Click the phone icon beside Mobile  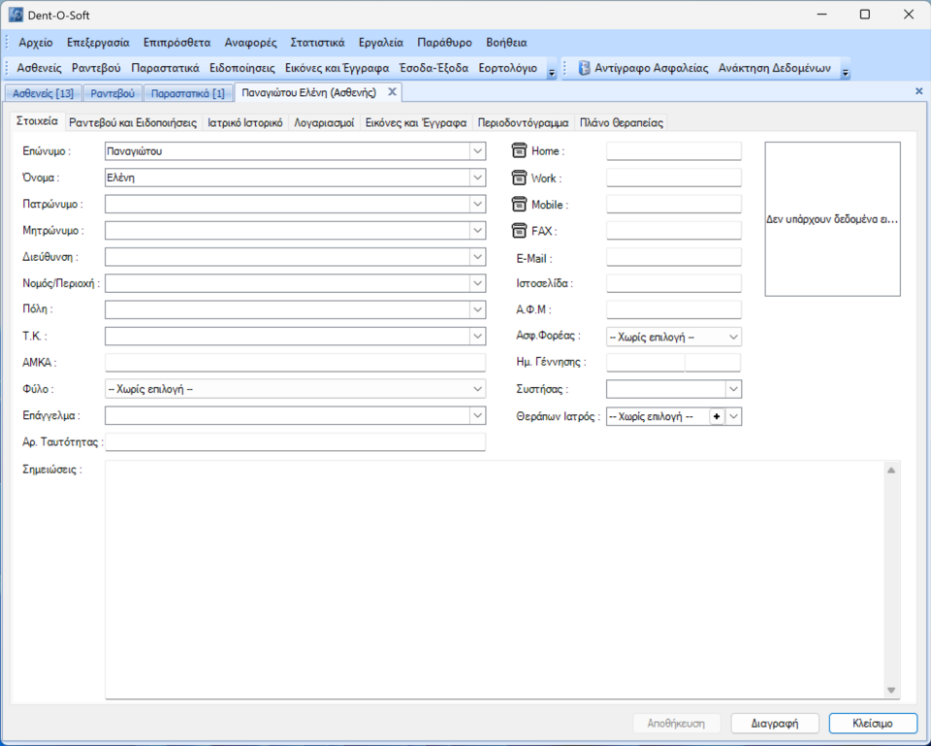[x=519, y=205]
